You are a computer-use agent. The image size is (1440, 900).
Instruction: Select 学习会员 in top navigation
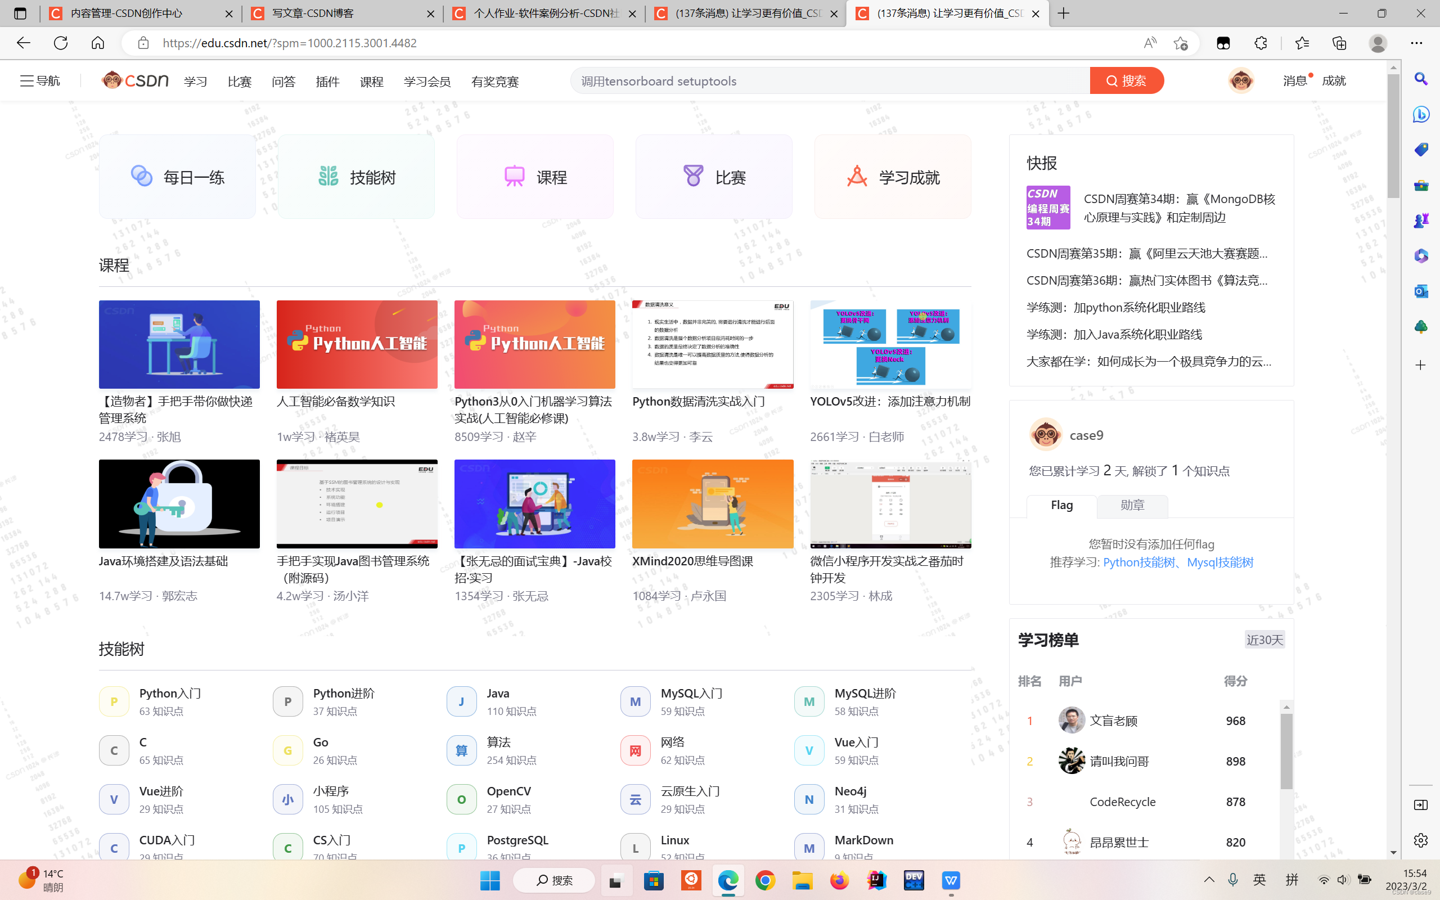(426, 82)
